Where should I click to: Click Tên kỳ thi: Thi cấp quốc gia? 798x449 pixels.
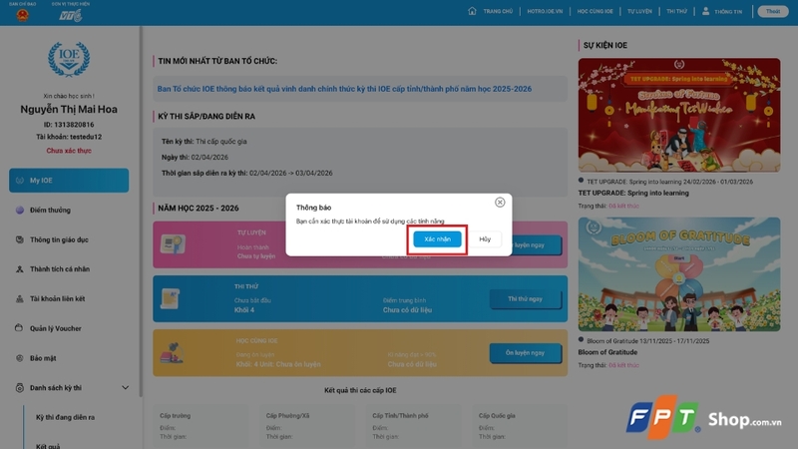pyautogui.click(x=204, y=142)
